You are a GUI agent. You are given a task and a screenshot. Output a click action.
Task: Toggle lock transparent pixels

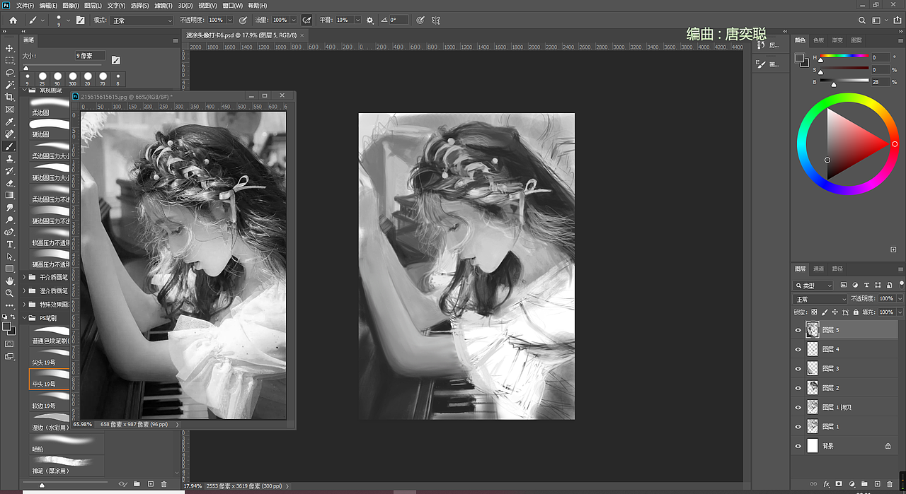tap(814, 312)
